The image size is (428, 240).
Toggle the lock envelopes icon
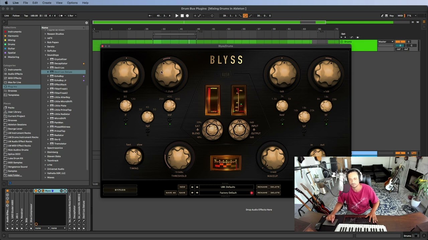357,37
